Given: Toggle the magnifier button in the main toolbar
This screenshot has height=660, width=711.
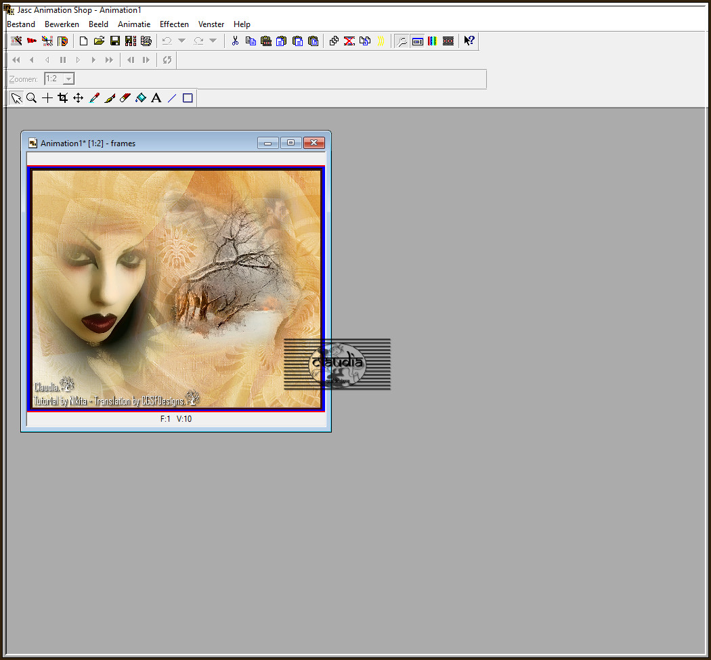Looking at the screenshot, I should click(x=402, y=41).
